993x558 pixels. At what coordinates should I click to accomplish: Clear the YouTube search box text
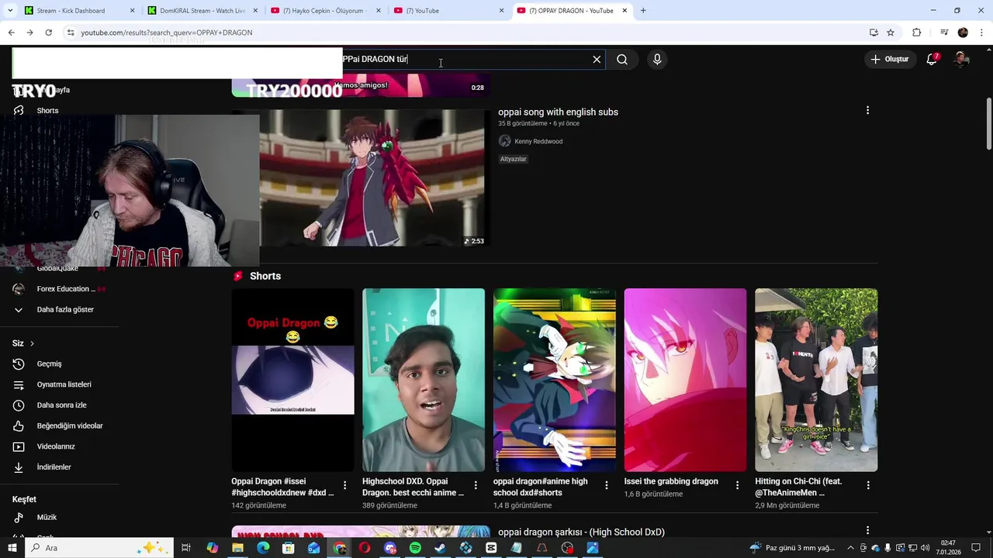tap(597, 60)
